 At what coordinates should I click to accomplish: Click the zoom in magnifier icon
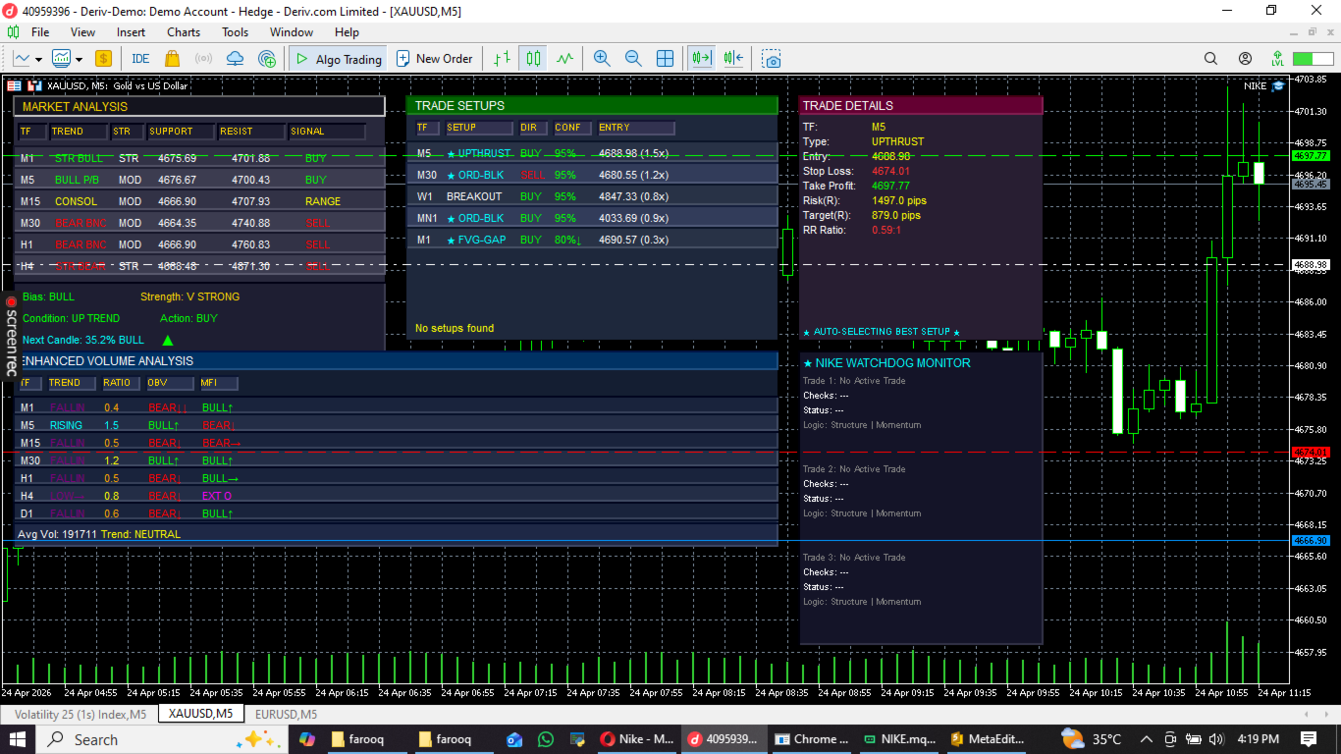tap(602, 59)
